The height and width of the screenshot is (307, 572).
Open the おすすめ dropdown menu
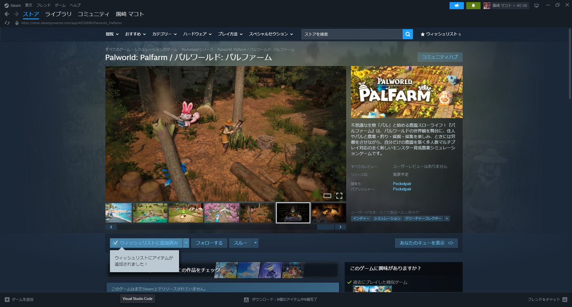(x=135, y=34)
